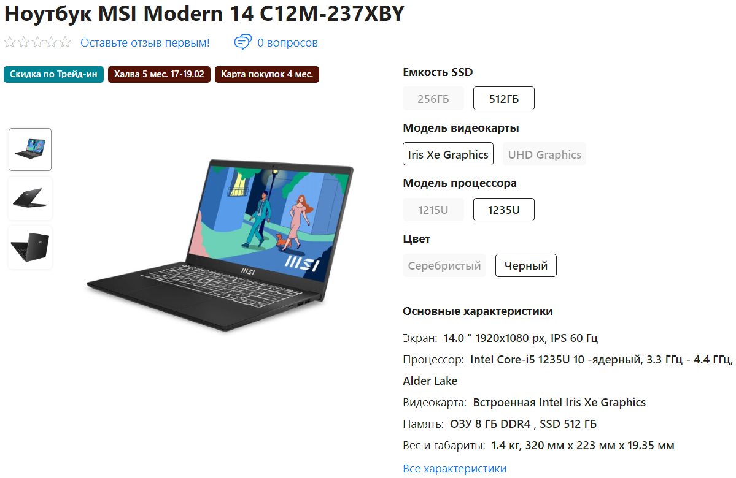The width and height of the screenshot is (736, 478).
Task: Select the front-view laptop thumbnail
Action: (30, 150)
